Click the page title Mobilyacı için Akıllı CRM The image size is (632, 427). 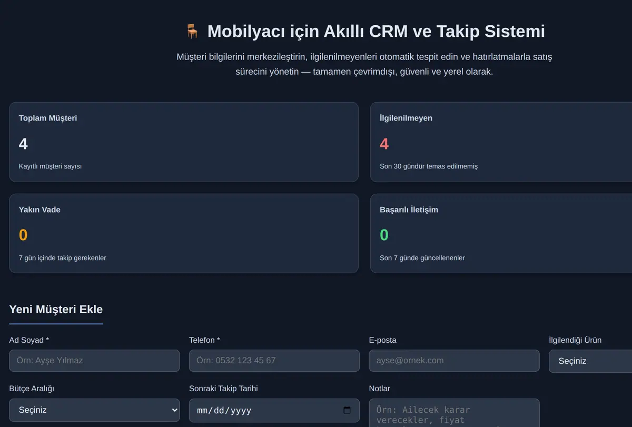(x=376, y=32)
